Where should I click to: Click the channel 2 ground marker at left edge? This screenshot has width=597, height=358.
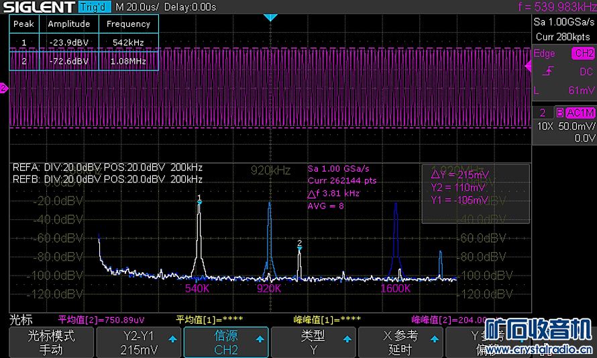pyautogui.click(x=3, y=88)
